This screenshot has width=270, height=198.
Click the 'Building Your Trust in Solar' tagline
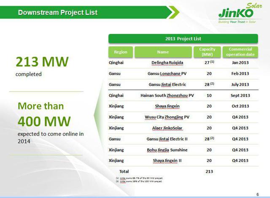click(237, 22)
